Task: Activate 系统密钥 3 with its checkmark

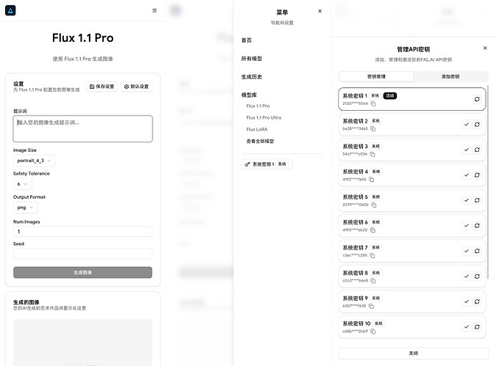Action: point(467,150)
